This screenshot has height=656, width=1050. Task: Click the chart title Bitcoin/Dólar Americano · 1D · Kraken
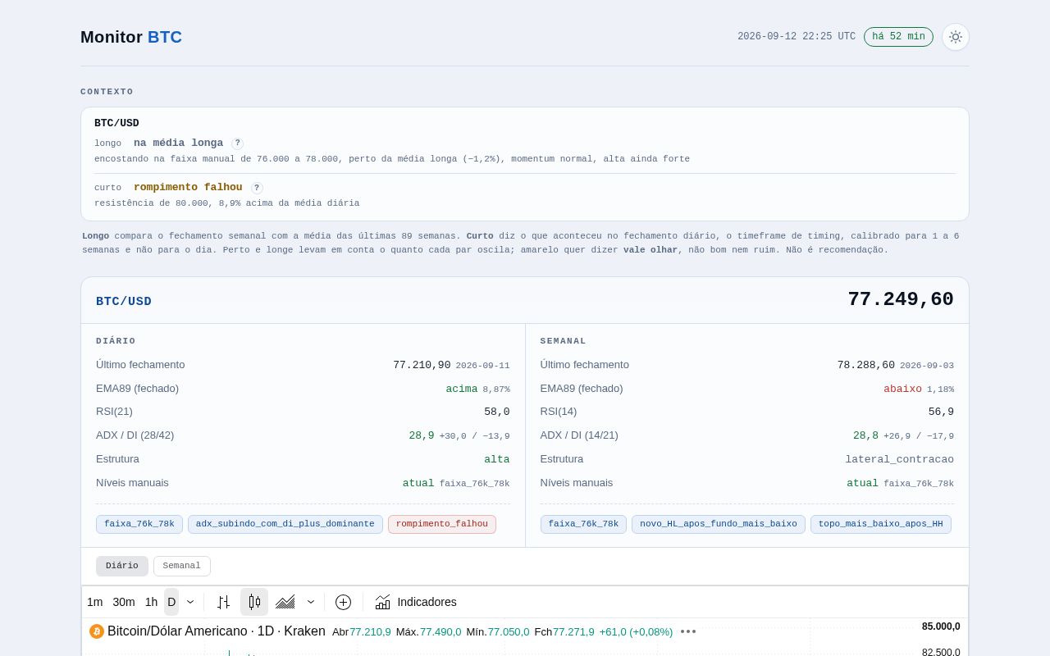pyautogui.click(x=217, y=631)
